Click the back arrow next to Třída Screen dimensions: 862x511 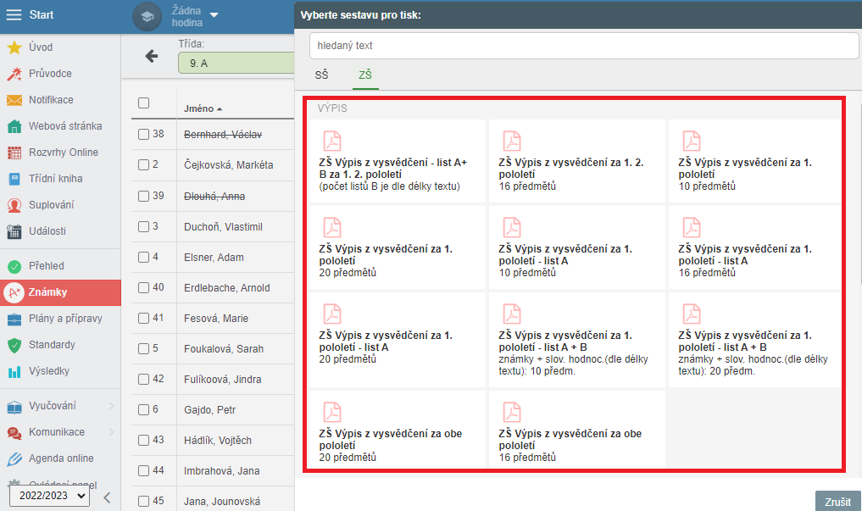(x=152, y=56)
